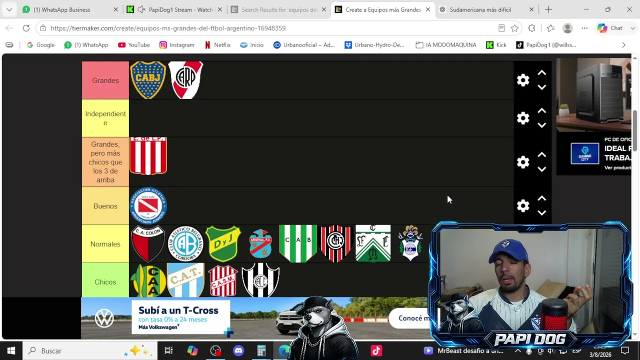640x360 pixels.
Task: Move the 'Grandes, pero más chicos' tier up
Action: (x=541, y=155)
